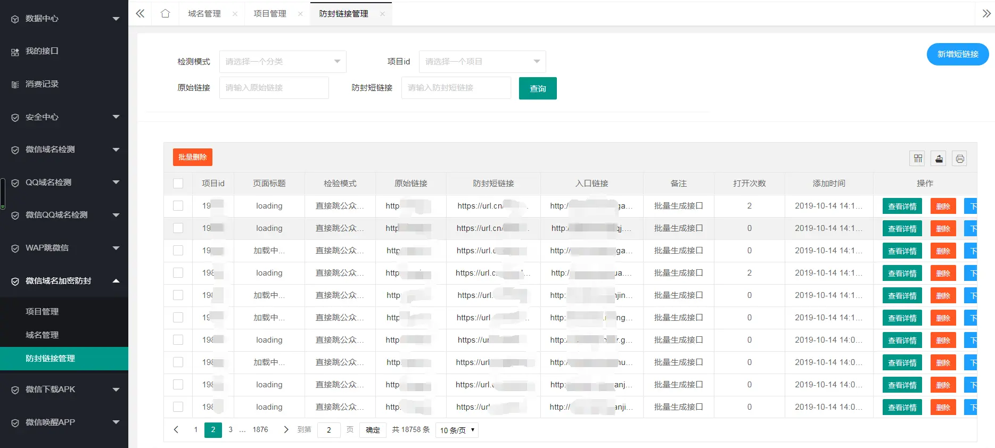The height and width of the screenshot is (448, 995).
Task: Click the export icon above the table
Action: pos(939,158)
